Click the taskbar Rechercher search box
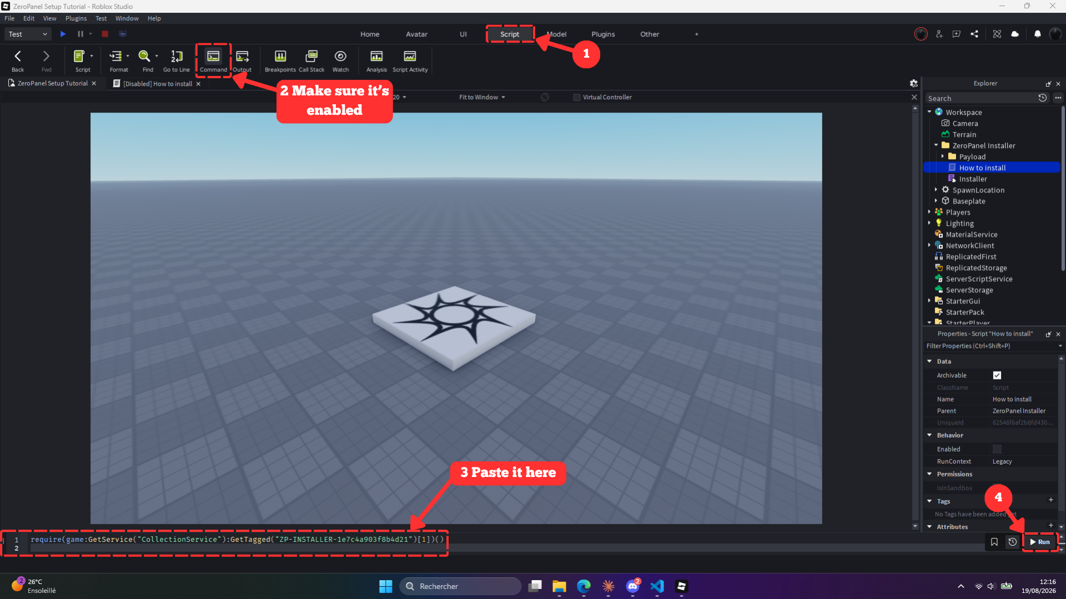Viewport: 1066px width, 599px height. [x=460, y=586]
